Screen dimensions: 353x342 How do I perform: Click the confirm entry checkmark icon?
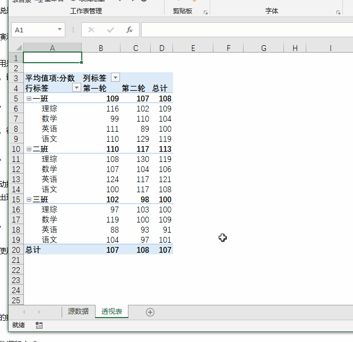[110, 30]
